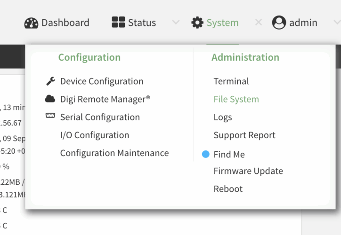Click the blue Find Me indicator dot
This screenshot has width=341, height=235.
click(x=205, y=154)
